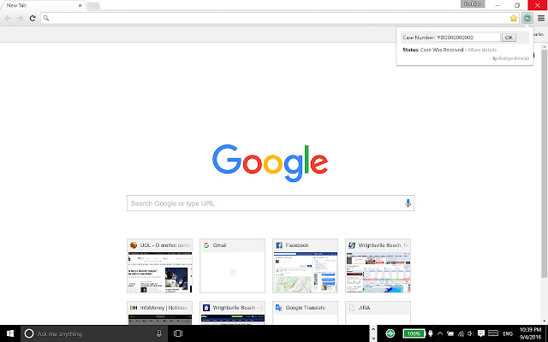Screen dimensions: 548x342
Task: Open the Google Translate tile
Action: pyautogui.click(x=305, y=313)
